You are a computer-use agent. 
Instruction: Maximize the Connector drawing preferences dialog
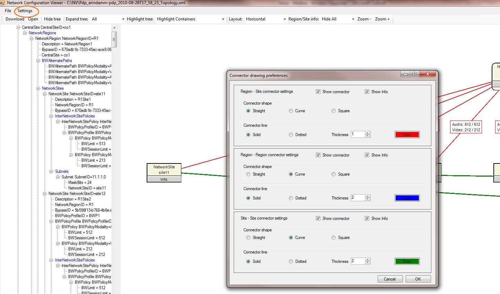[415, 74]
